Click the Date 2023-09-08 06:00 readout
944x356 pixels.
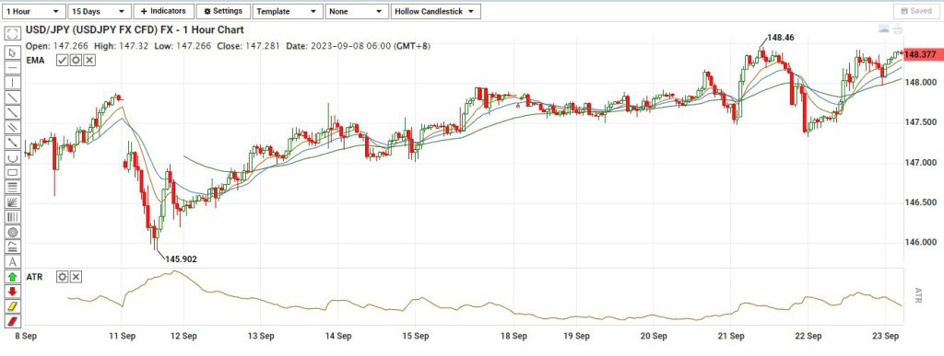click(x=359, y=46)
